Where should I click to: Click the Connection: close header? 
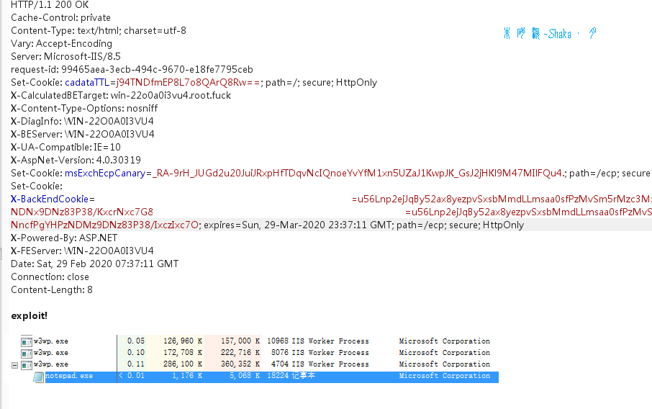50,277
